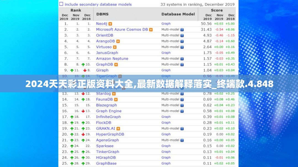Click the info icon in AgensGraph row

182,140
